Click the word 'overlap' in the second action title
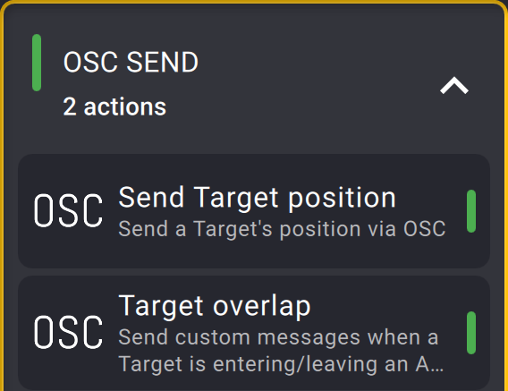The height and width of the screenshot is (391, 508). pos(262,306)
